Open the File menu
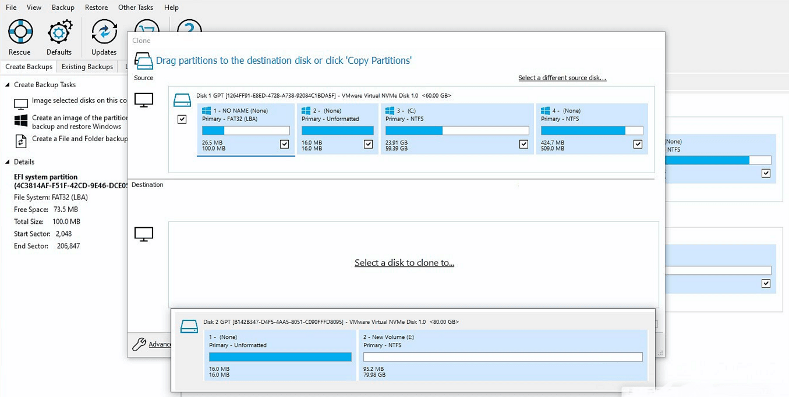This screenshot has height=397, width=789. [x=11, y=8]
